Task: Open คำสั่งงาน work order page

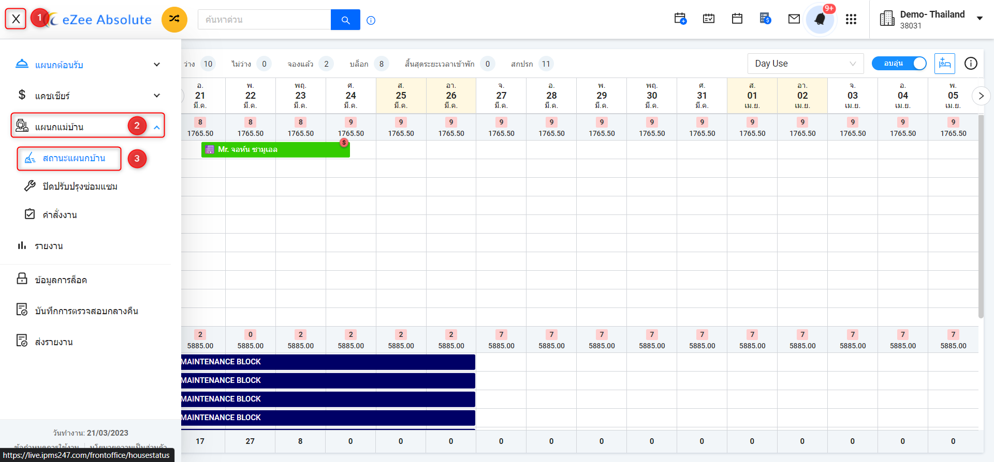Action: coord(60,215)
